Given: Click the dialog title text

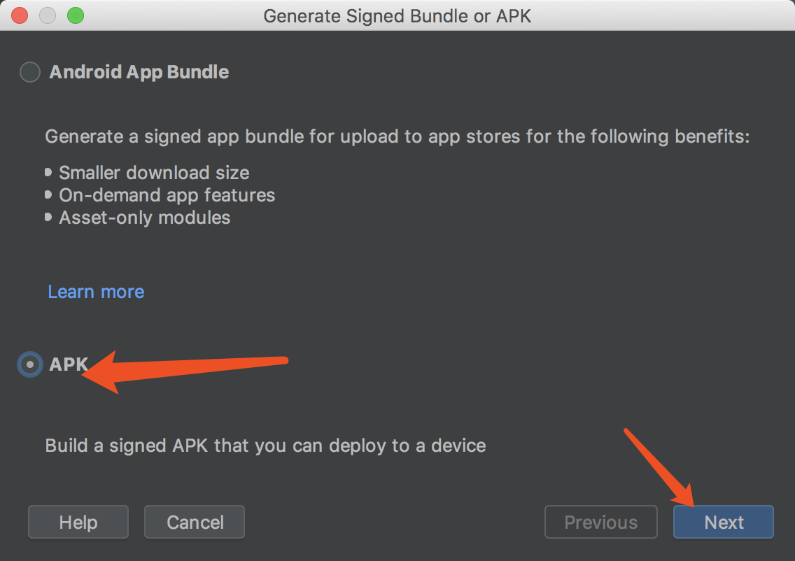Looking at the screenshot, I should [397, 15].
